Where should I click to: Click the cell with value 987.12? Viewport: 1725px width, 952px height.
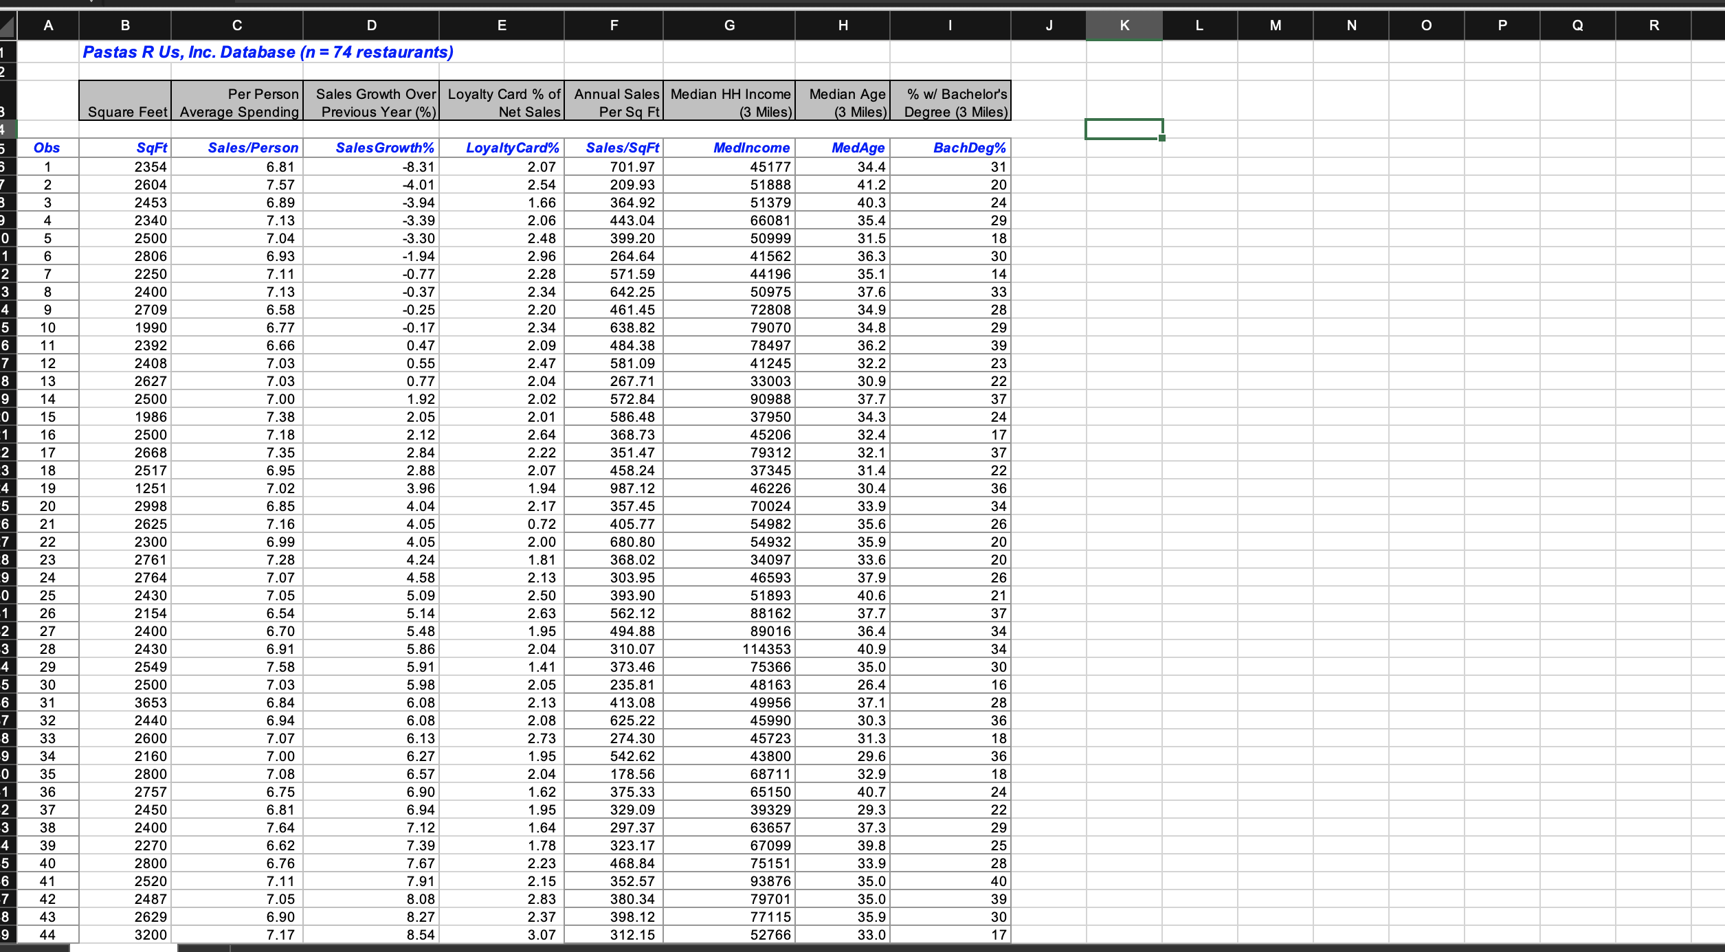614,488
